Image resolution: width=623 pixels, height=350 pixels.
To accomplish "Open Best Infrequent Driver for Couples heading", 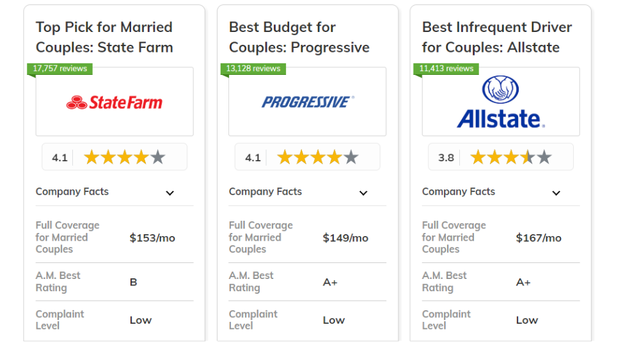I will (497, 37).
